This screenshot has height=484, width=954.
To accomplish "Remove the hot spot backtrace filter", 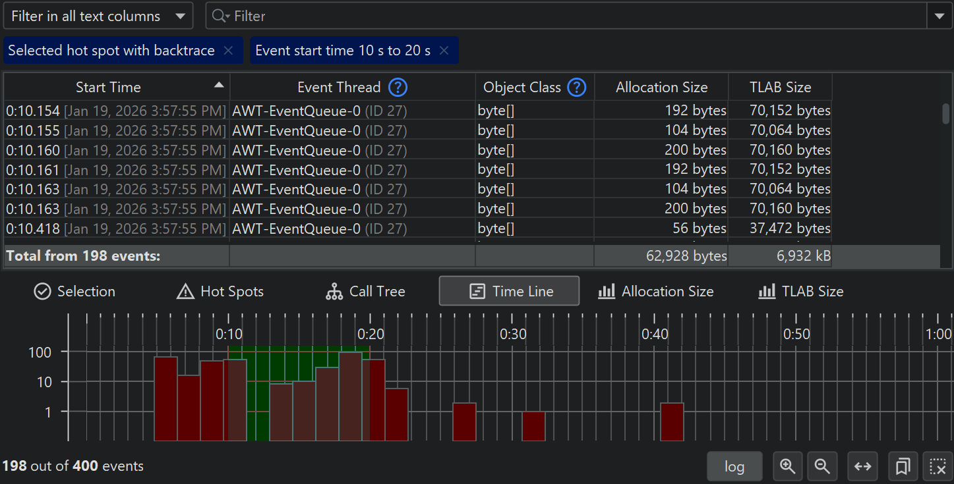I will point(228,51).
